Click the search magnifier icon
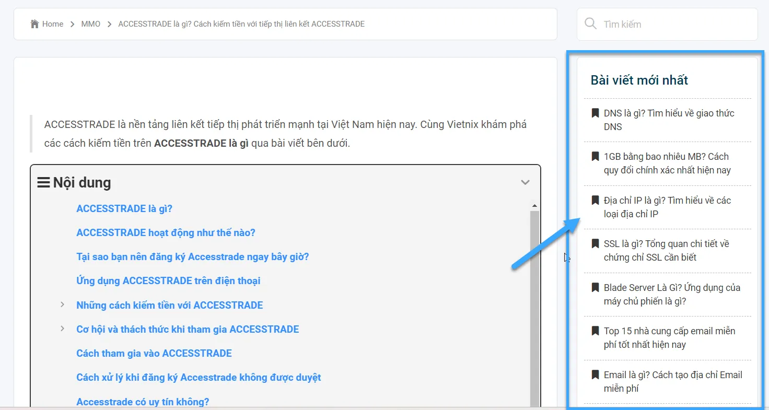Image resolution: width=769 pixels, height=410 pixels. 591,24
